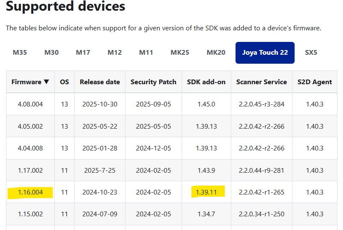Viewport: 343px width, 230px height.
Task: Click highlighted firmware cell 1.16.004
Action: (x=30, y=192)
